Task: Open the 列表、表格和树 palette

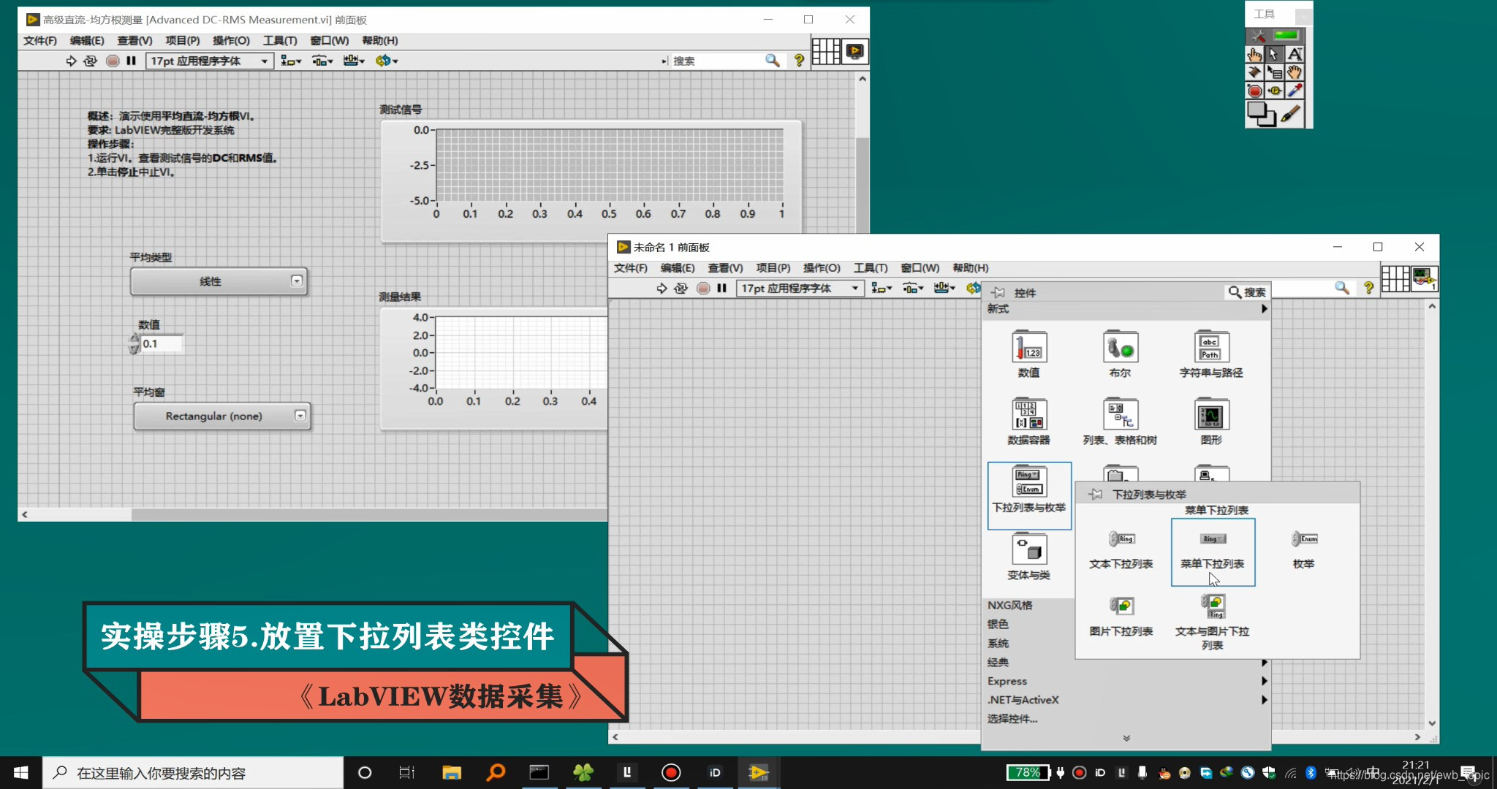Action: pyautogui.click(x=1120, y=422)
